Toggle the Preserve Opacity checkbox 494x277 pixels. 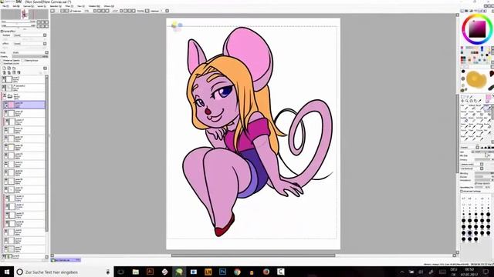pyautogui.click(x=2, y=60)
